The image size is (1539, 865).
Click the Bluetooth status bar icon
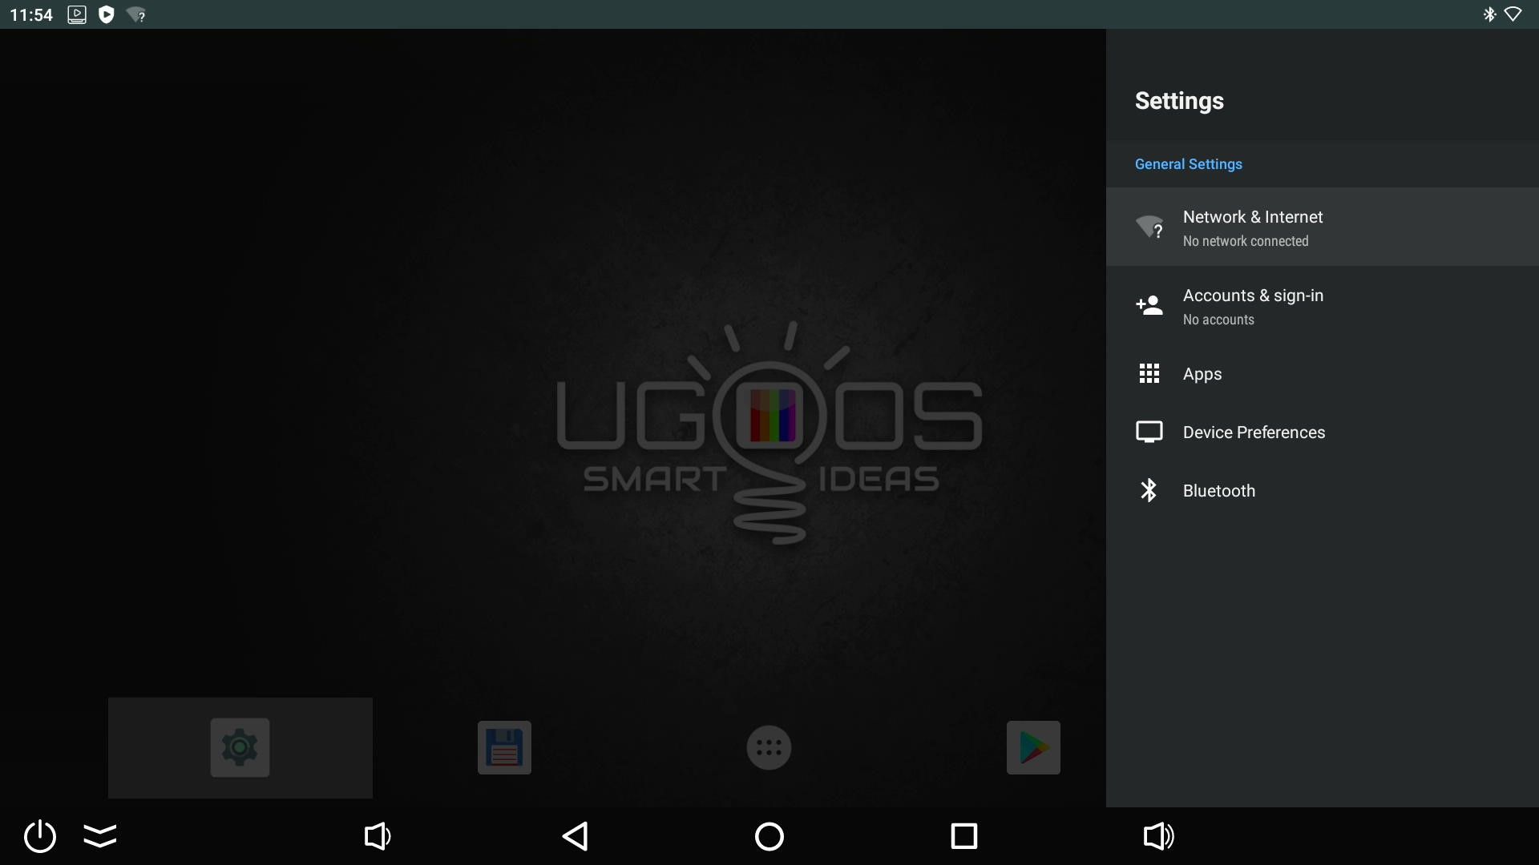(x=1489, y=14)
